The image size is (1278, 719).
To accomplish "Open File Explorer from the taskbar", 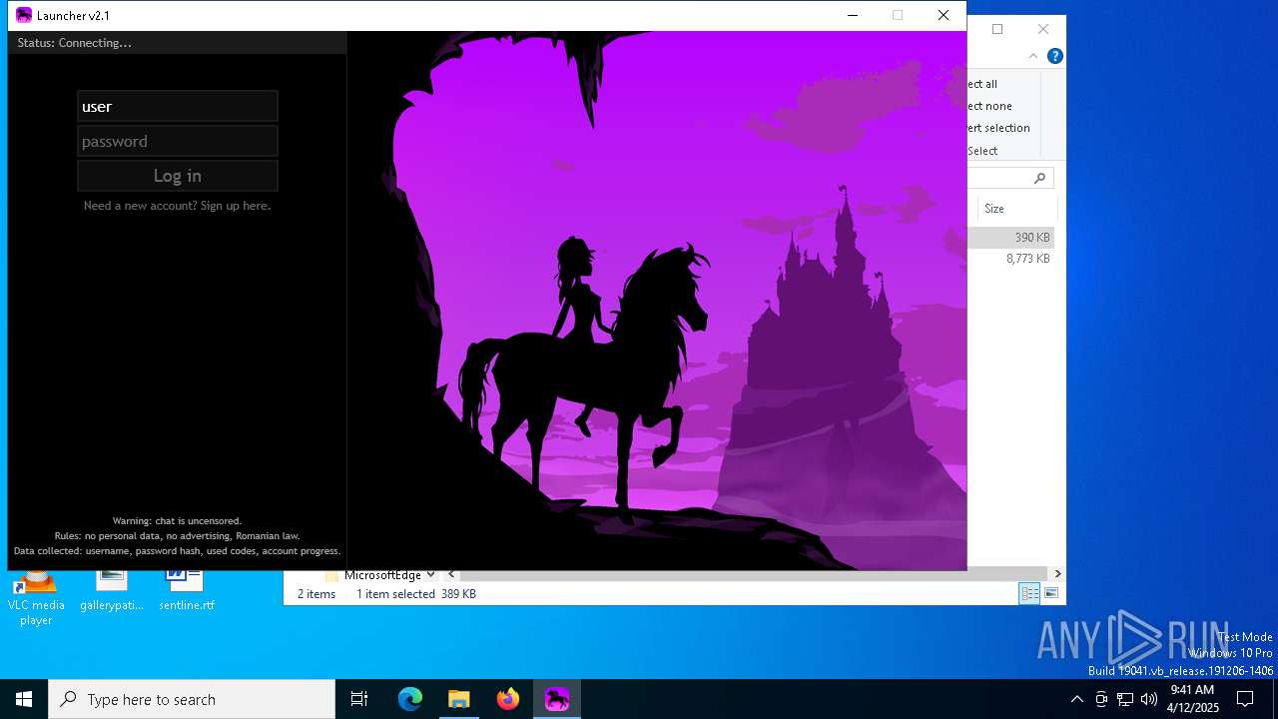I will [459, 699].
